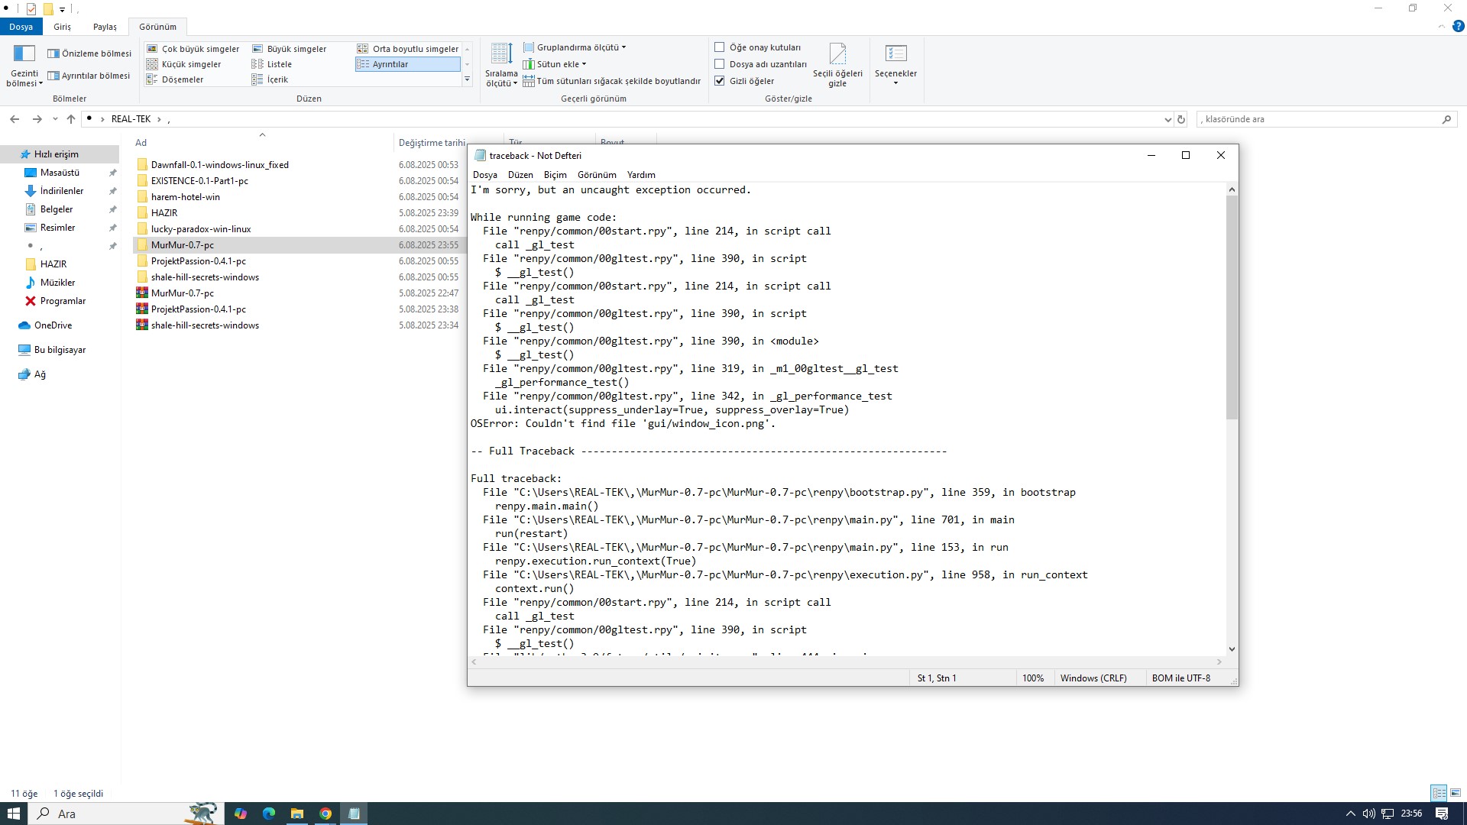Enable Dosya adı uzantıları checkbox
Viewport: 1467px width, 825px height.
[x=719, y=64]
